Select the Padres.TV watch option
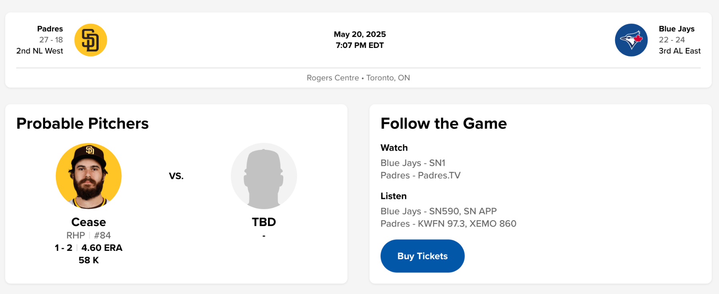Screen dimensions: 719x294 click(420, 175)
